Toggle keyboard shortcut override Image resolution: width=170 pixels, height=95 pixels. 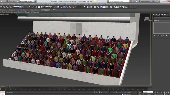[58, 7]
